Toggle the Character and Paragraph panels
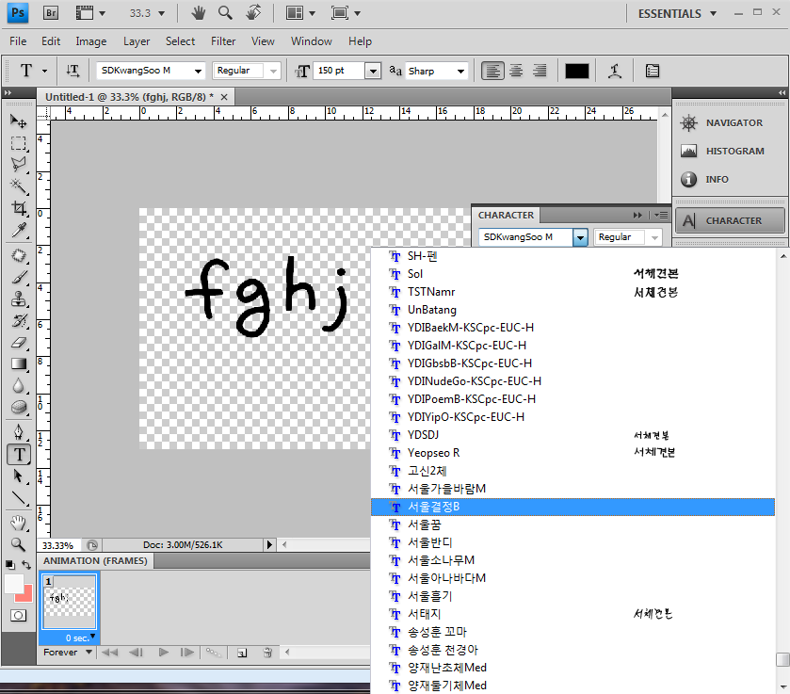790x694 pixels. click(x=653, y=71)
